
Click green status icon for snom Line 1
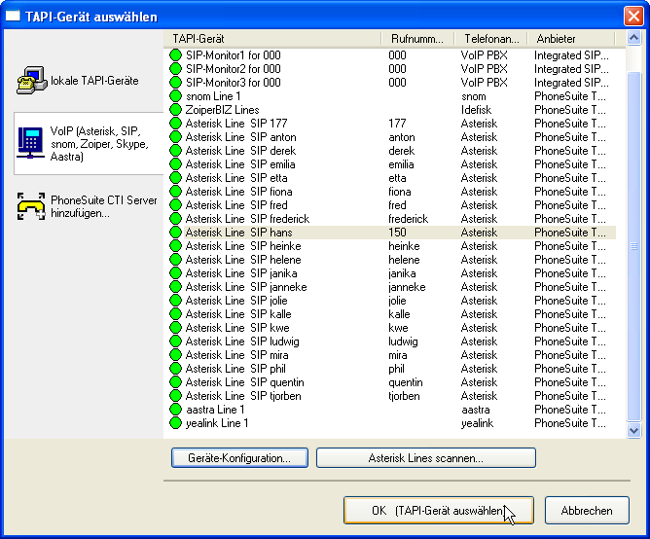pos(176,97)
